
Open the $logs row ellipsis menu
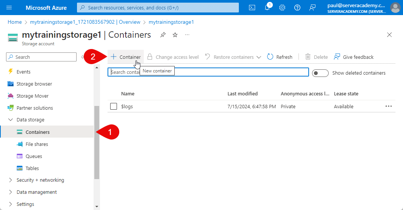click(x=389, y=106)
